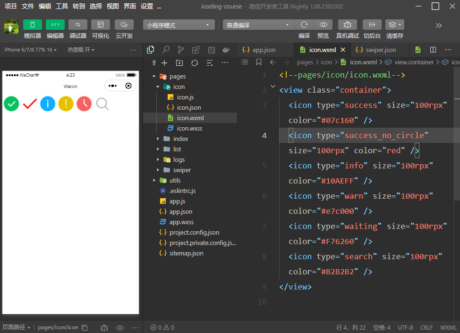Click the Preview (预览) eye icon
Screen dimensions: 460x333
pyautogui.click(x=323, y=25)
